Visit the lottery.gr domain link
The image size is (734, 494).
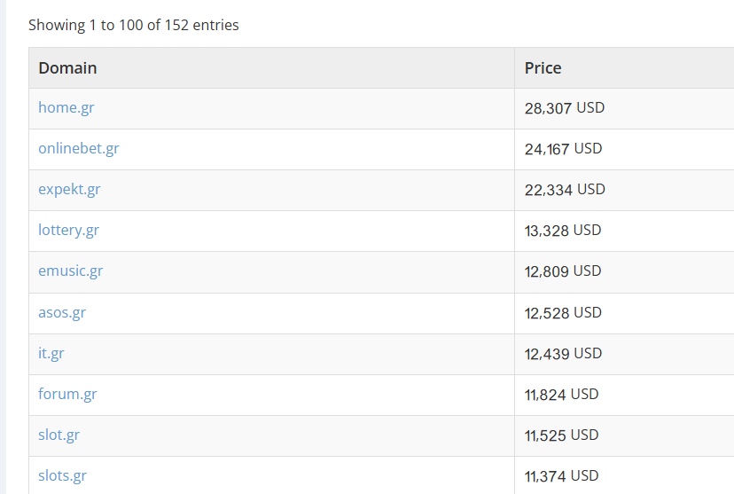pos(68,231)
